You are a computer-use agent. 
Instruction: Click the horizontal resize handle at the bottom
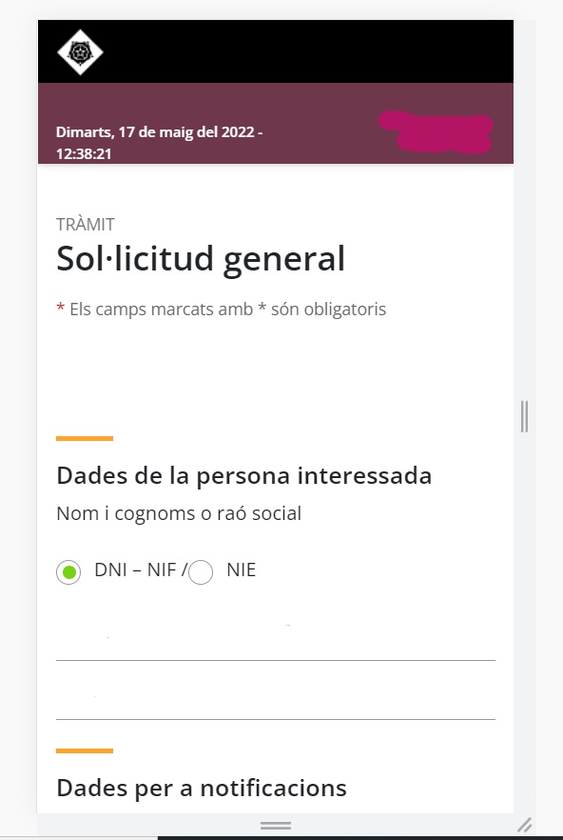coord(276,826)
